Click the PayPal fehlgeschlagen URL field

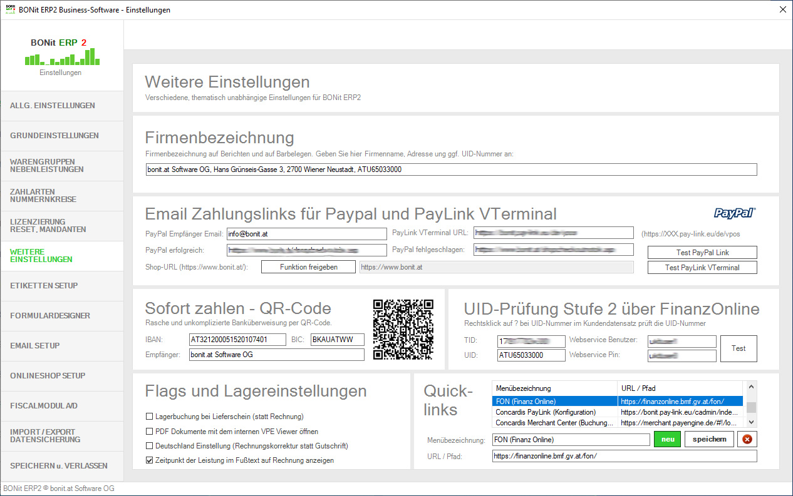[x=554, y=250]
